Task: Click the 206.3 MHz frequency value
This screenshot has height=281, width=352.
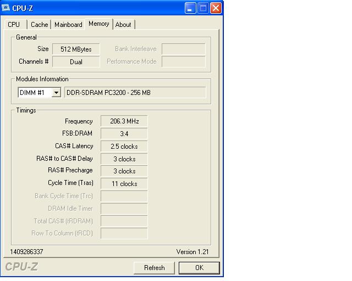Action: point(124,121)
